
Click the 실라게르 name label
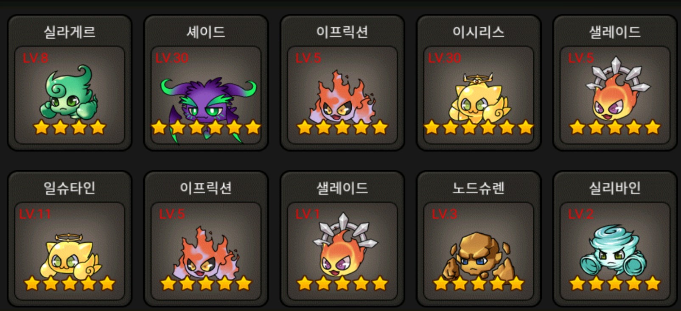(70, 32)
